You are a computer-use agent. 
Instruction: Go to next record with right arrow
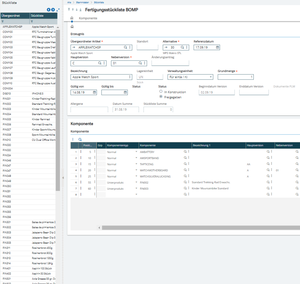53,10
